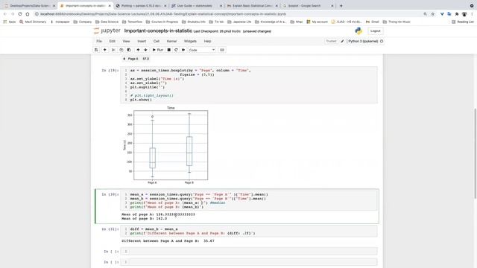Switch to User Guide statsmodels tab
This screenshot has width=477, height=268.
tap(196, 6)
